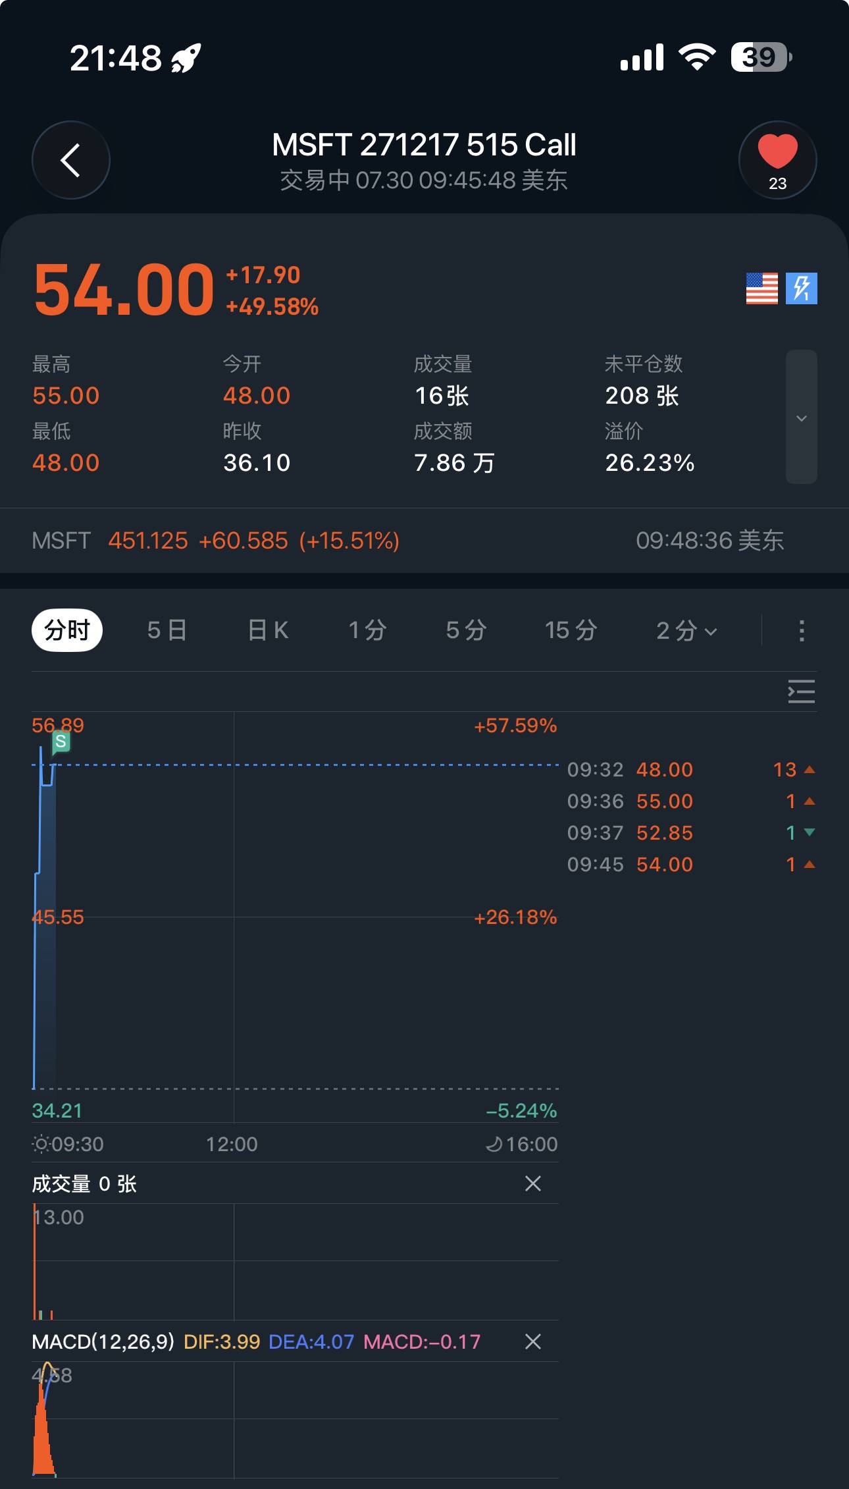Toggle the heart favorite icon

click(x=777, y=160)
